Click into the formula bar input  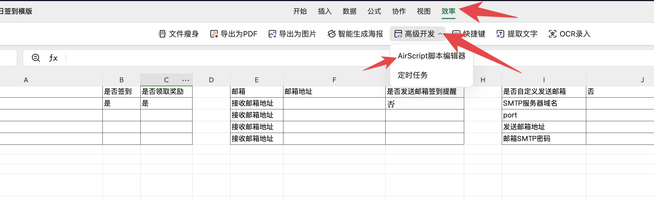click(360, 58)
